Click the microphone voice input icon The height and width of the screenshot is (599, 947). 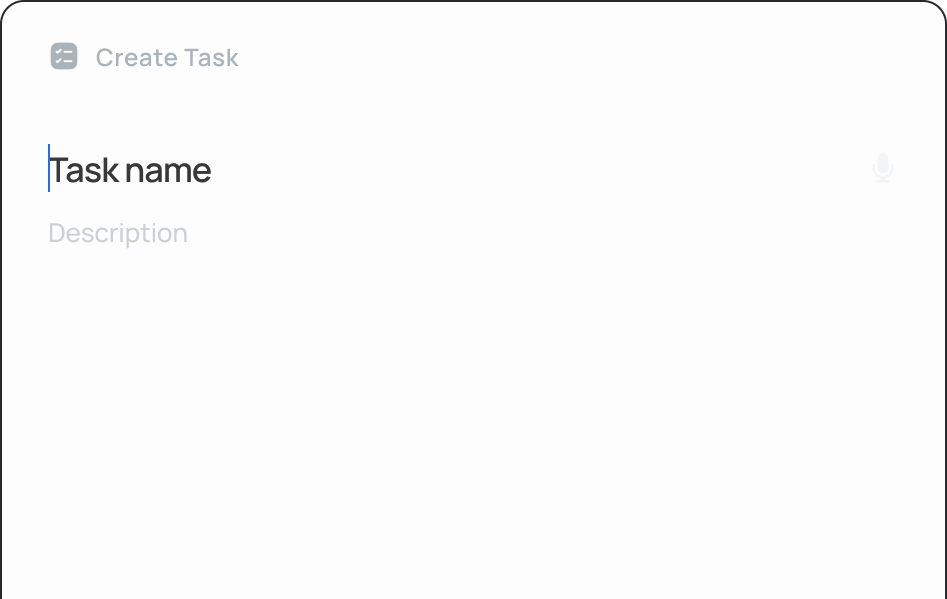pyautogui.click(x=882, y=168)
